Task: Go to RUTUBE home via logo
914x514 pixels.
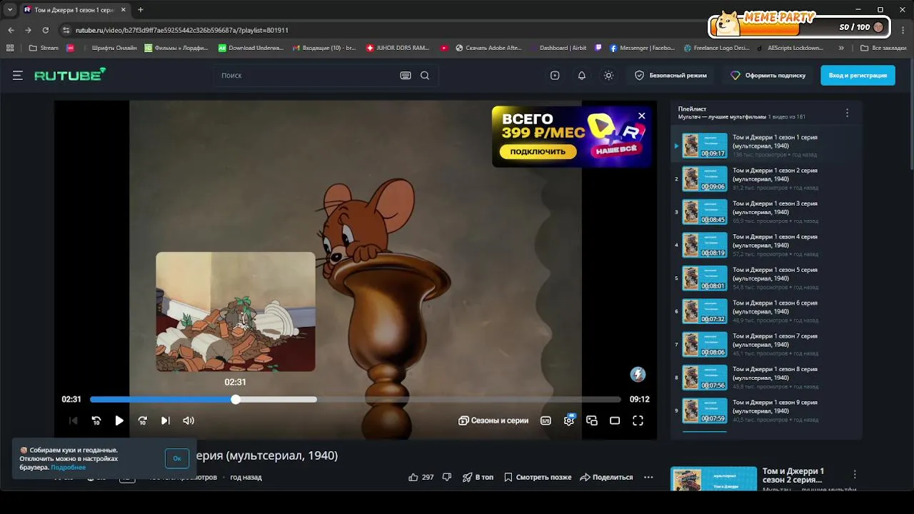Action: (70, 74)
